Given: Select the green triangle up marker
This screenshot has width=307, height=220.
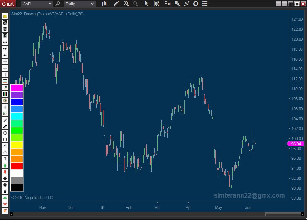Looking at the screenshot, I should click(x=5, y=198).
